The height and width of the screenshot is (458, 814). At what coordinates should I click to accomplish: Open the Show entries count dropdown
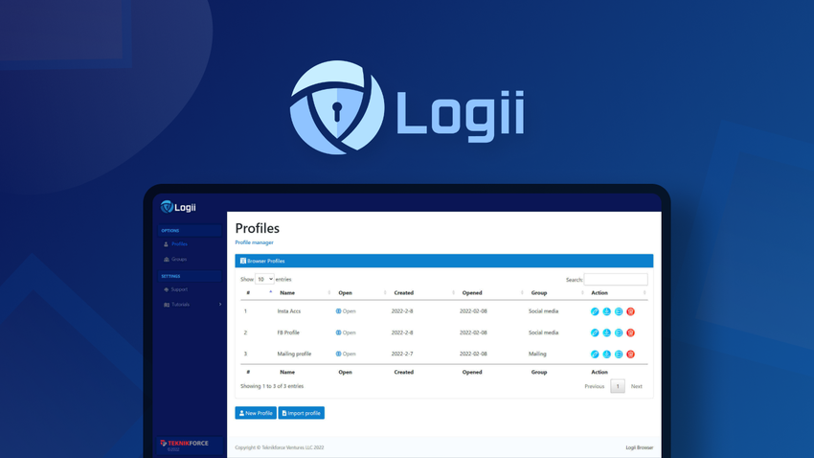(x=264, y=280)
